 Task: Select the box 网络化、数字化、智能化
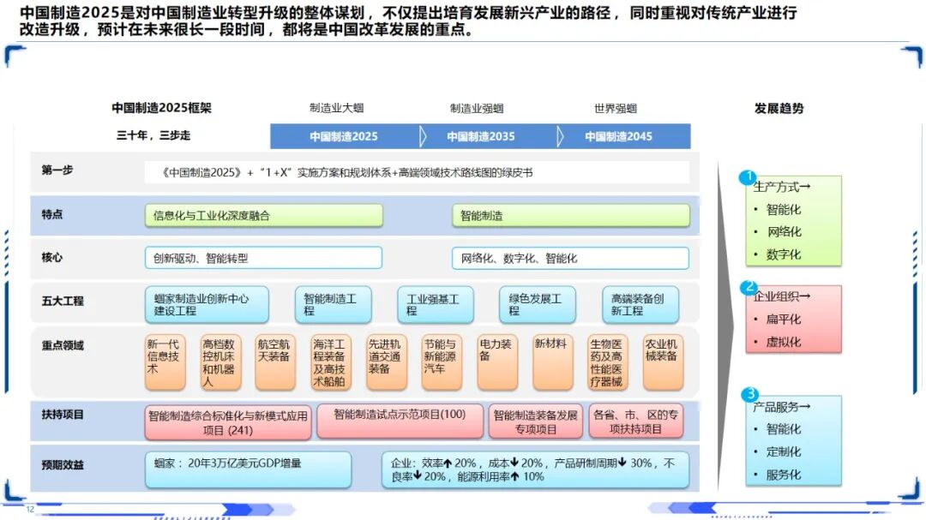570,258
